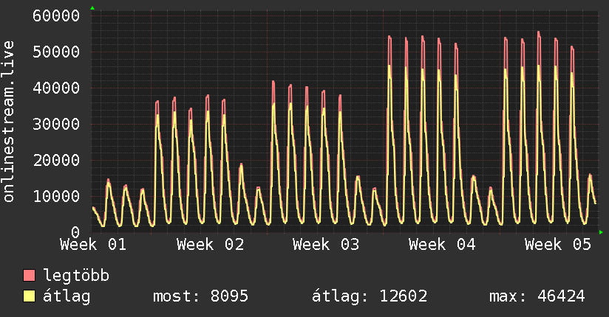This screenshot has height=317, width=609.
Task: Select the legtöbb legend label
Action: click(76, 276)
